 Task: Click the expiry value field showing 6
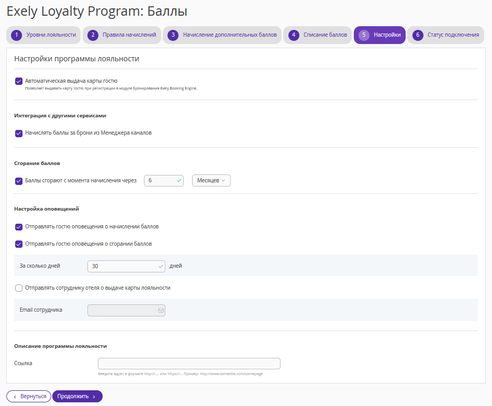[x=163, y=181]
